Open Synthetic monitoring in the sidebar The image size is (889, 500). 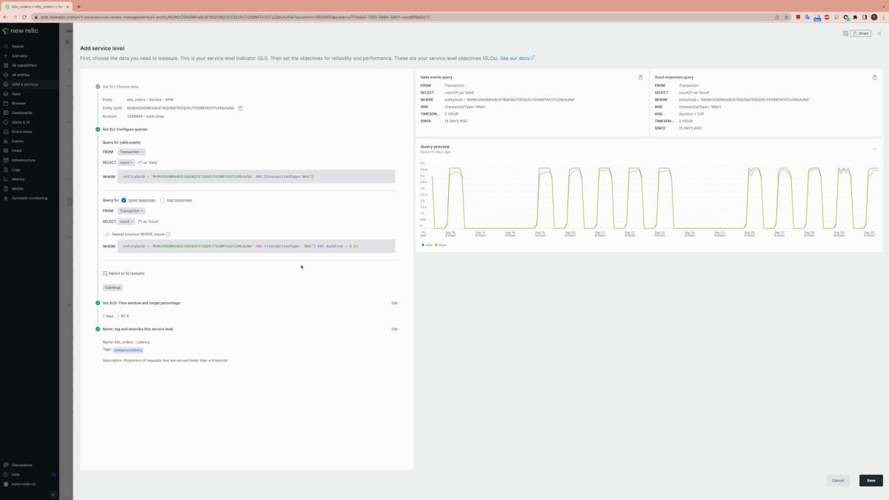click(29, 198)
